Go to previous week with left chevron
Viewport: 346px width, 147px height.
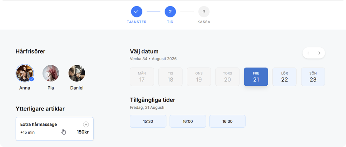(308, 53)
